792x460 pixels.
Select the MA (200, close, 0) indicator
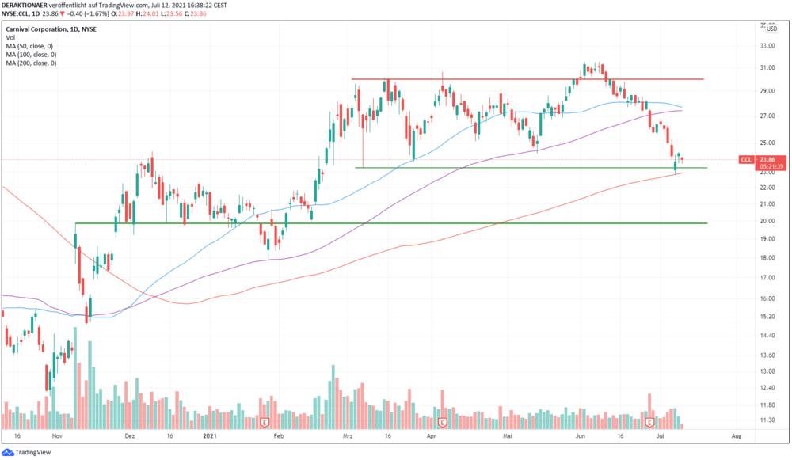coord(31,63)
